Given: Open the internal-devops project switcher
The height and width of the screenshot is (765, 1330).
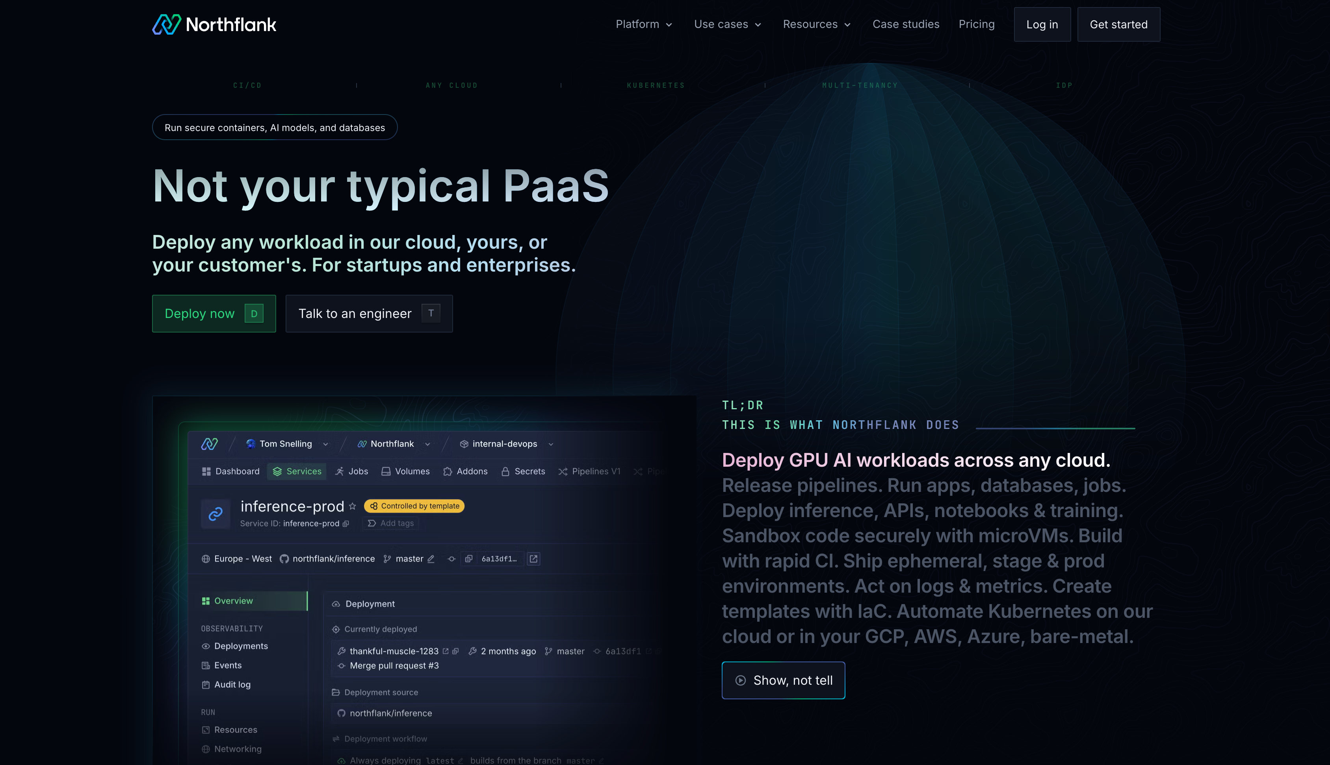Looking at the screenshot, I should [x=505, y=444].
